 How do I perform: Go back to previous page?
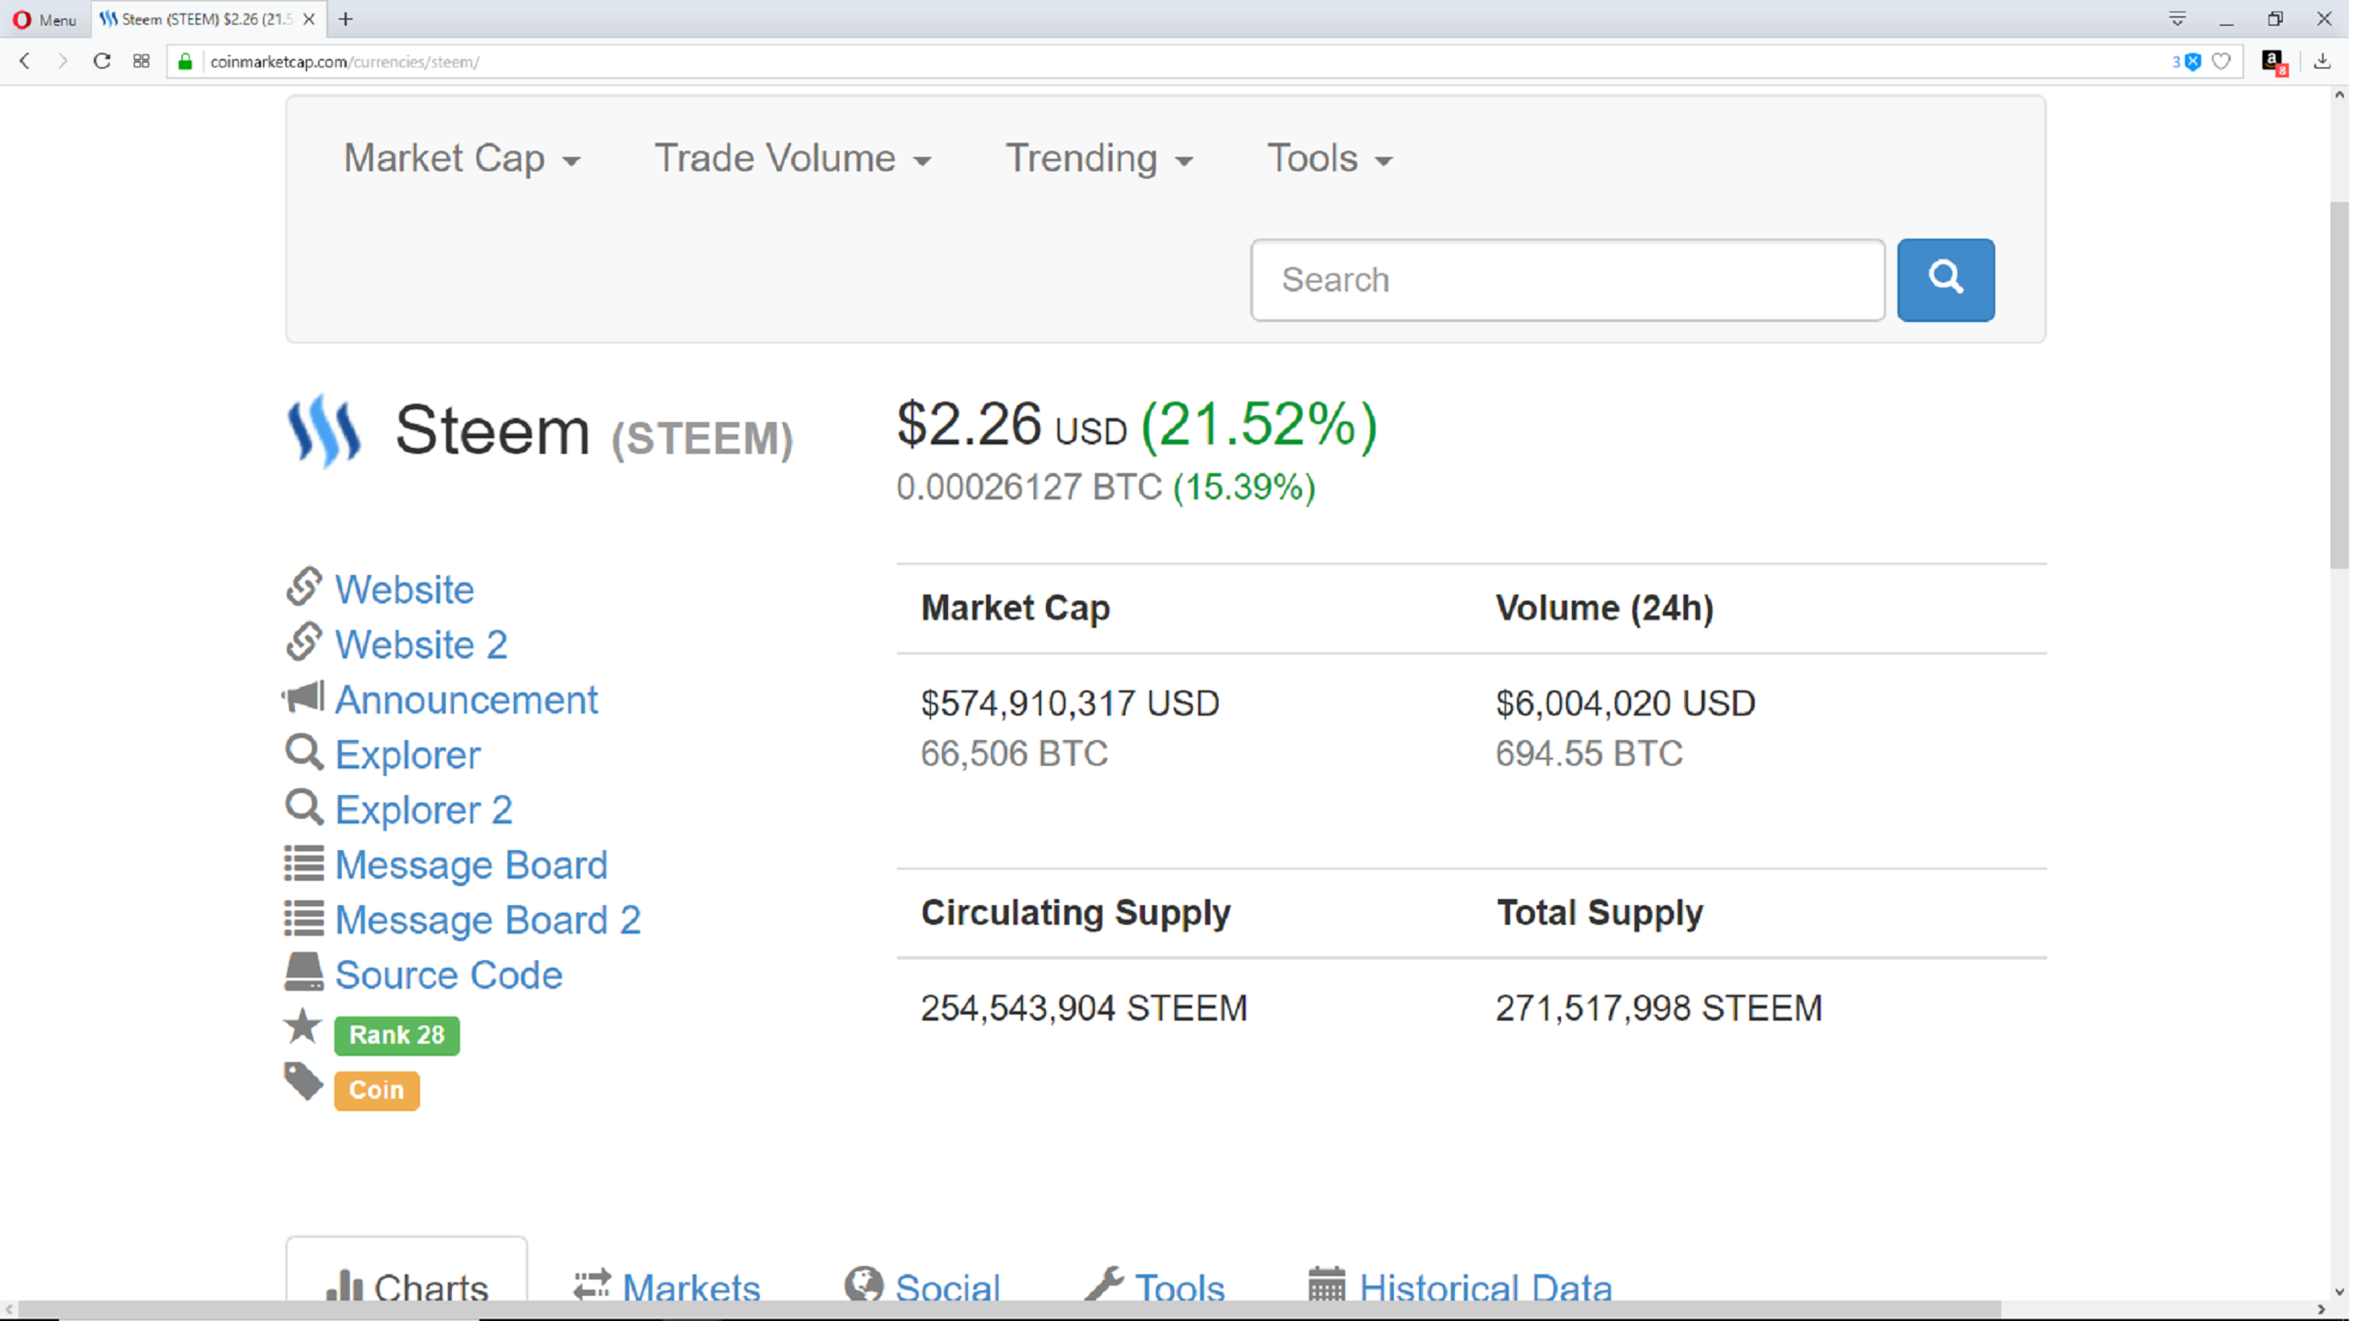point(24,61)
